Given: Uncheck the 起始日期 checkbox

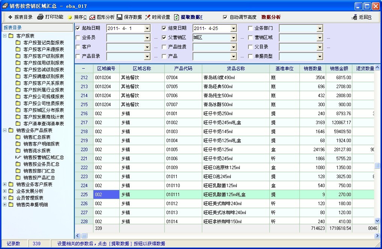Looking at the screenshot, I should [x=78, y=28].
